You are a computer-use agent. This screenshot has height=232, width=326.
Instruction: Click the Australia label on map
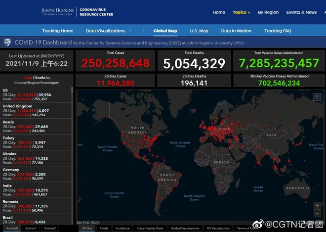click(298, 188)
